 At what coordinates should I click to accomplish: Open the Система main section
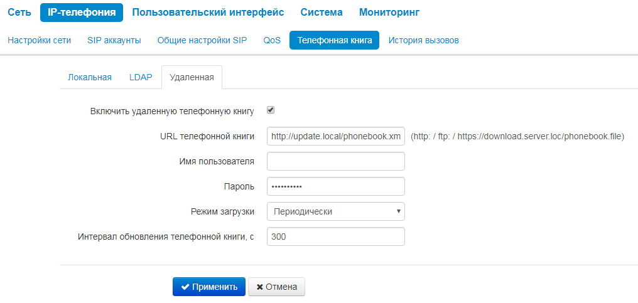[322, 12]
